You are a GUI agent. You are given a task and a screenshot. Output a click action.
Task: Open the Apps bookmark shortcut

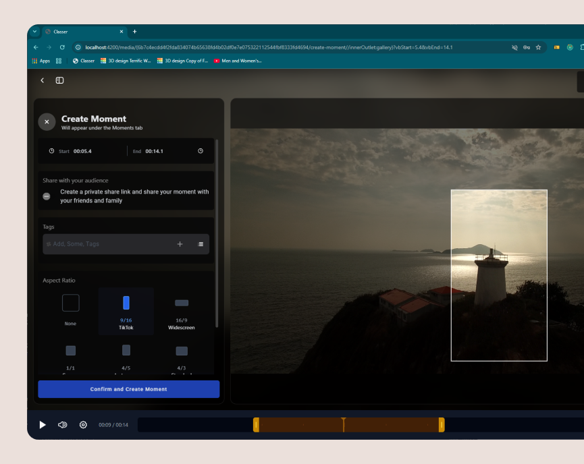[x=41, y=61]
